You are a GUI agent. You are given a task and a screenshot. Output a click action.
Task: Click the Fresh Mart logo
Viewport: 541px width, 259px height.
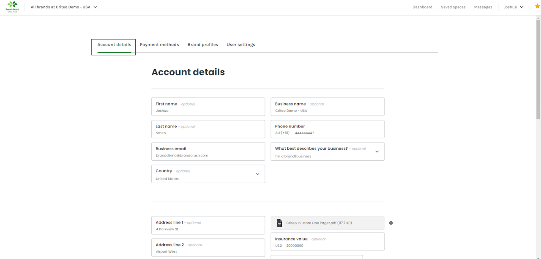(12, 7)
